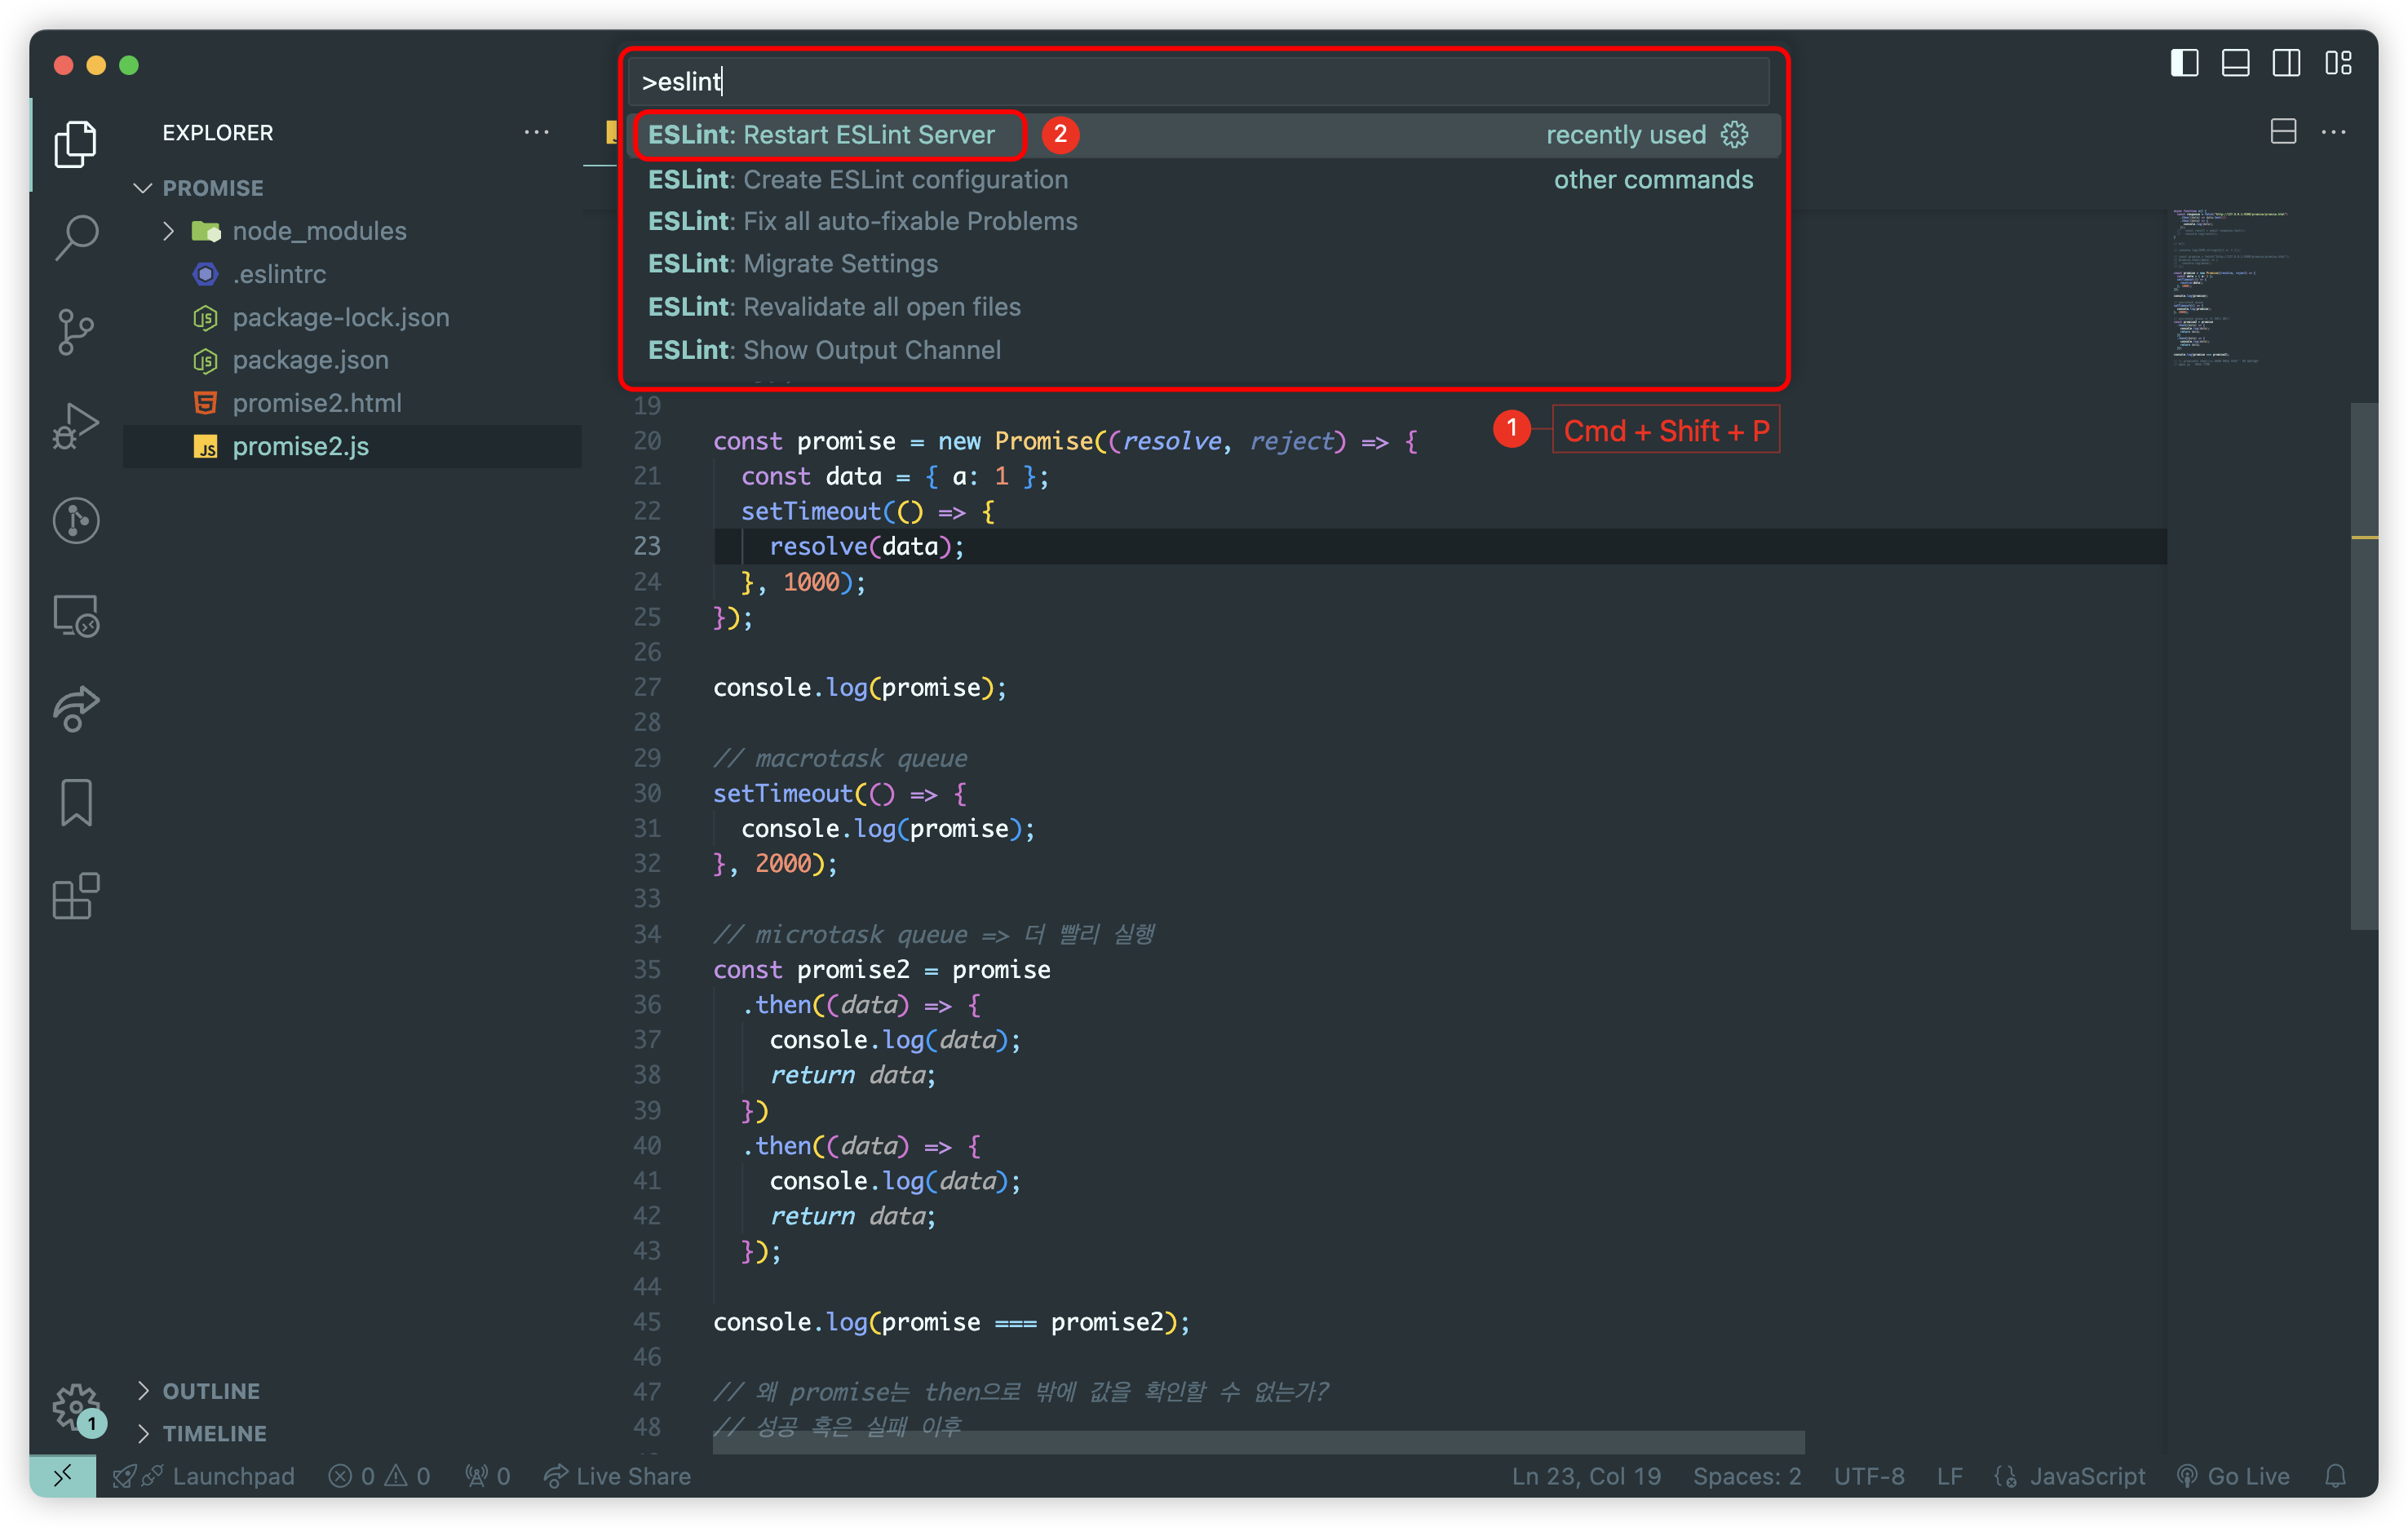Click the ports forwarded indicator showing 0
Viewport: 2408px width, 1527px height.
tap(488, 1476)
